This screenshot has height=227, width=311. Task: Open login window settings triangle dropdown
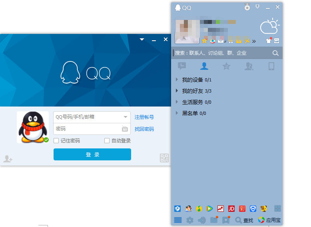[142, 39]
